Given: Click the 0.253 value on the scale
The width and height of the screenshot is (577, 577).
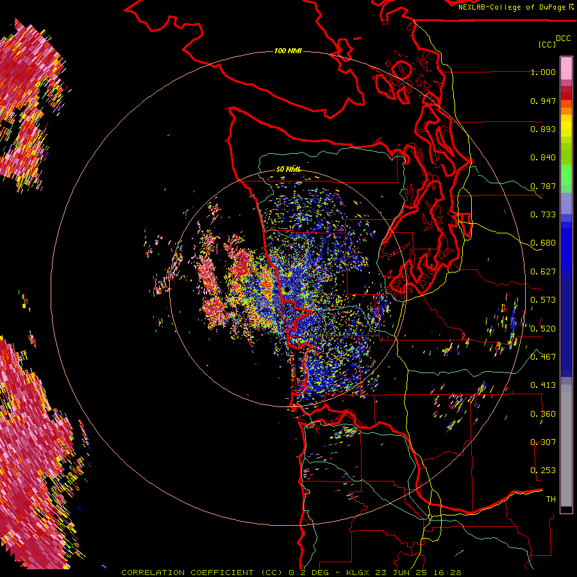Looking at the screenshot, I should [x=543, y=471].
